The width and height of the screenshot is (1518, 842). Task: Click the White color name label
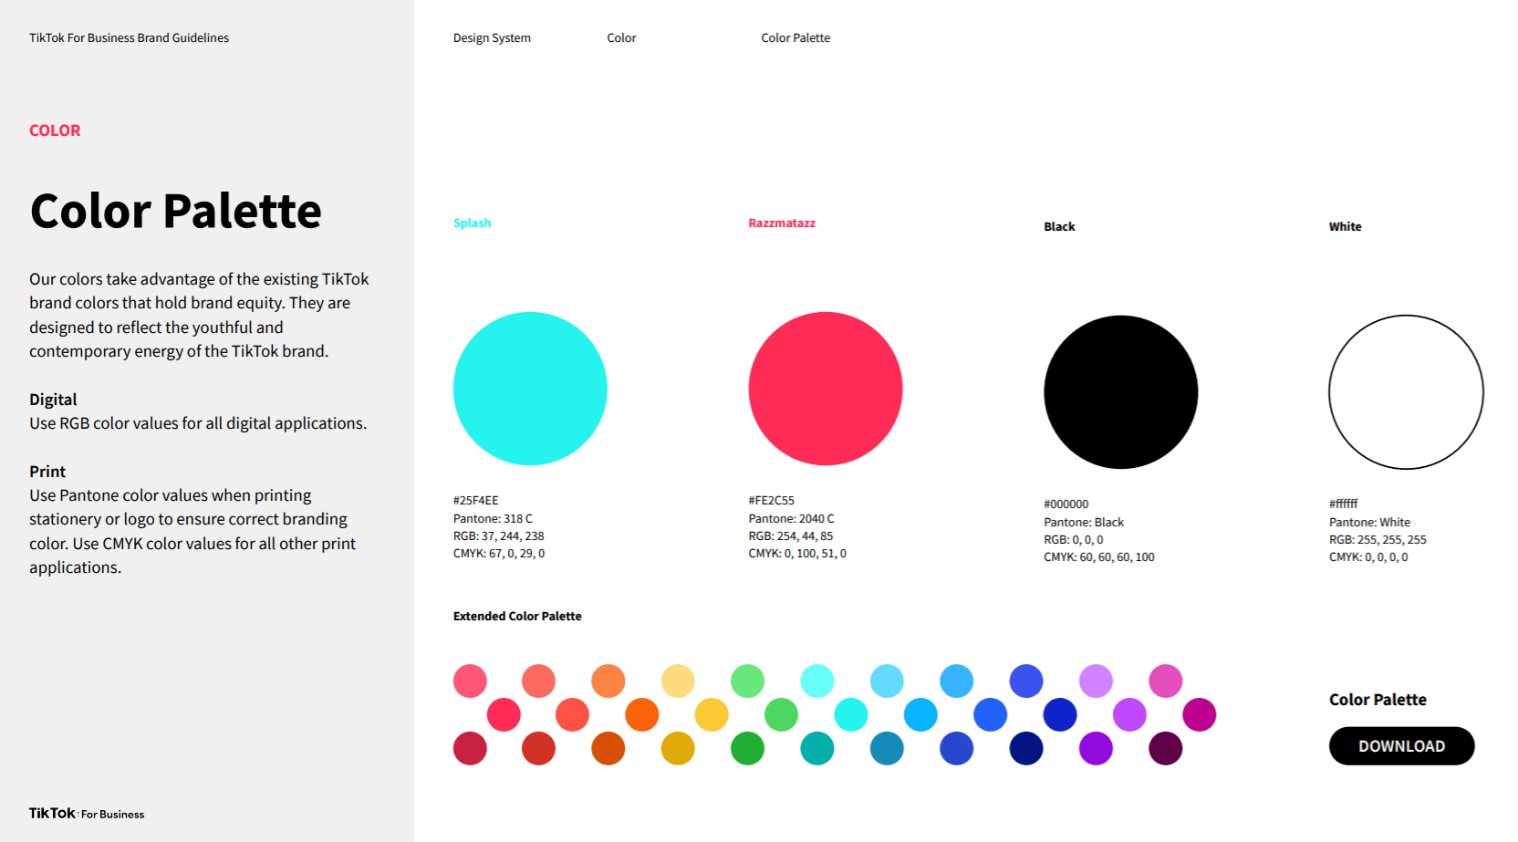point(1345,227)
